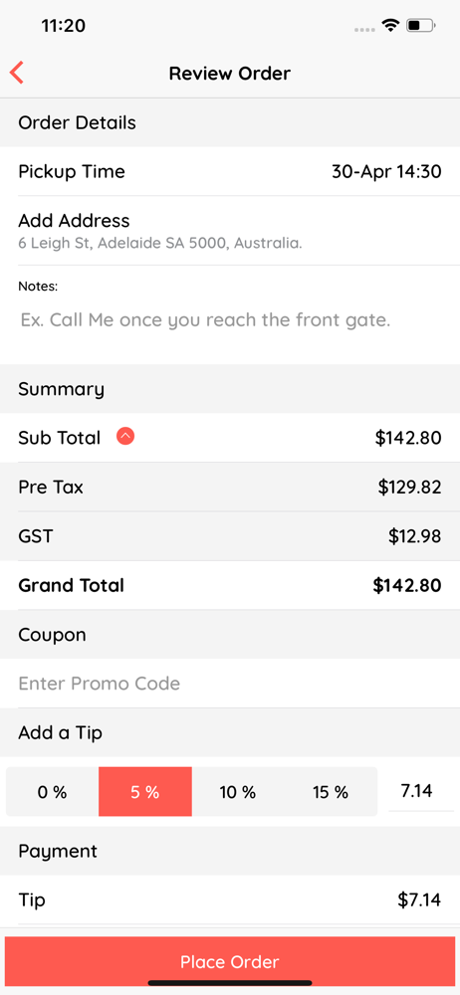
Task: Select the 5 % tip option
Action: tap(144, 792)
